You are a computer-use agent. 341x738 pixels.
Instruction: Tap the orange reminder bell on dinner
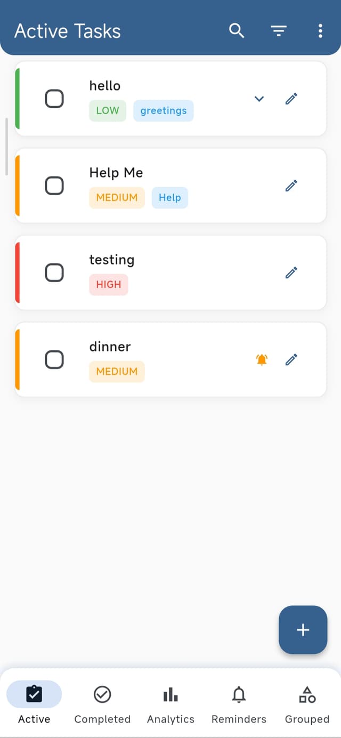[262, 359]
